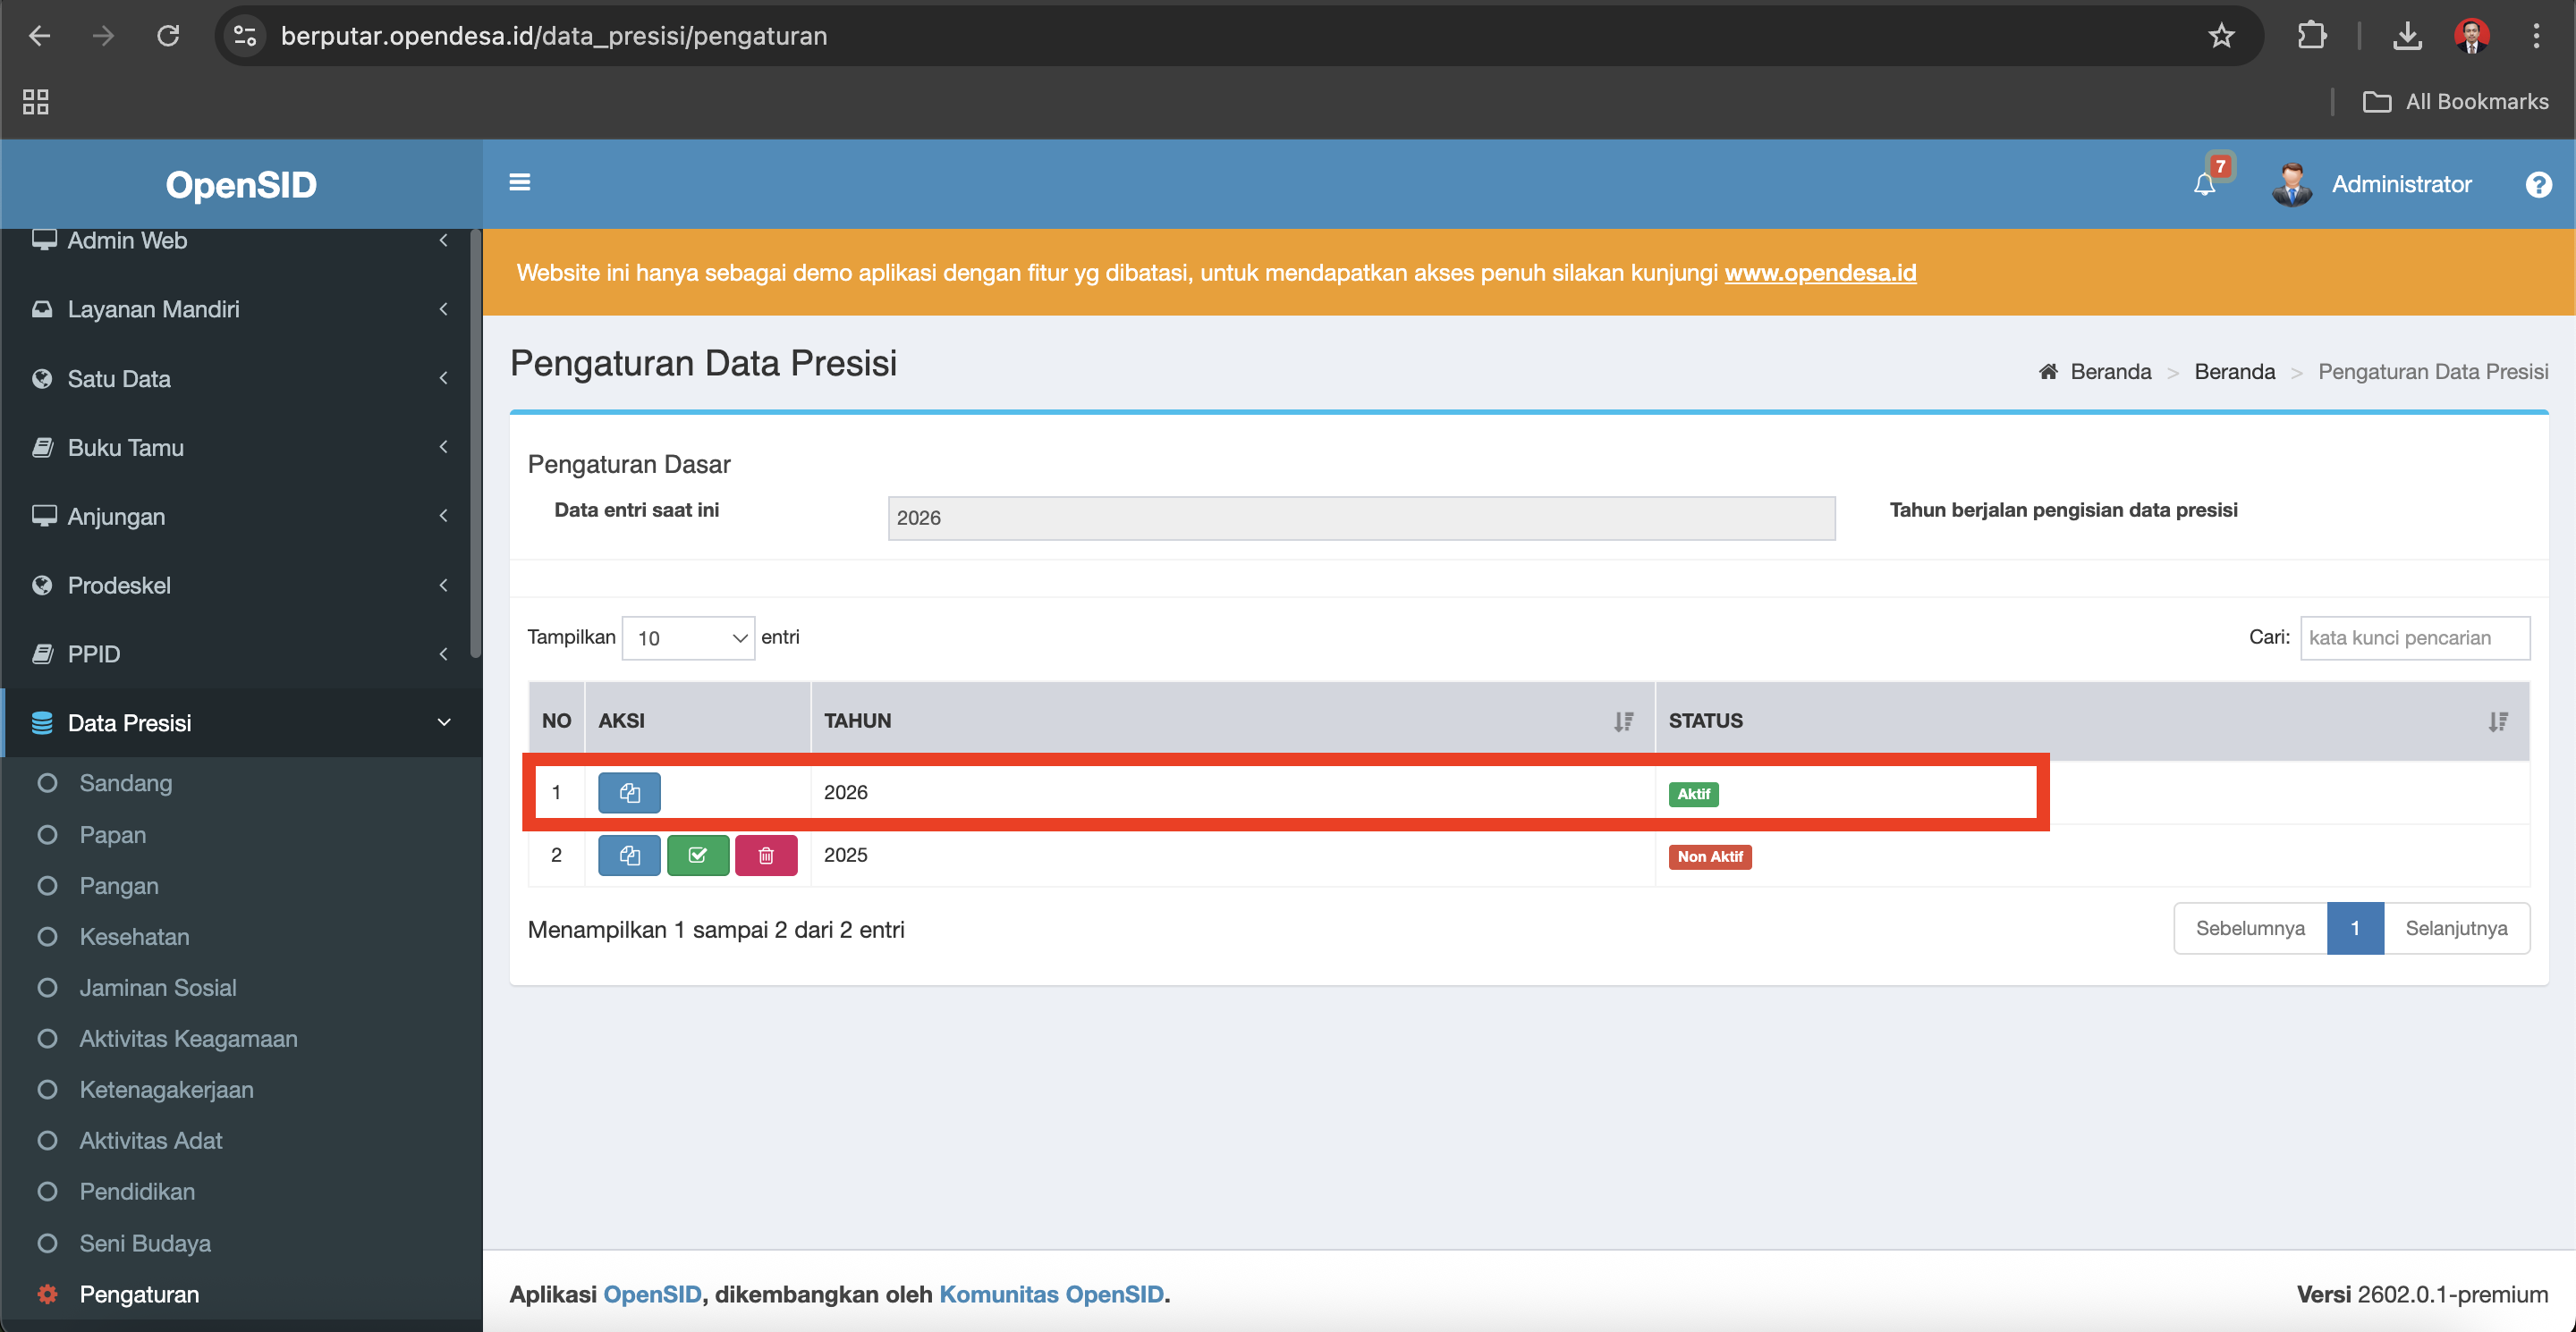Image resolution: width=2576 pixels, height=1332 pixels.
Task: Bookmark page with the star icon
Action: pos(2221,36)
